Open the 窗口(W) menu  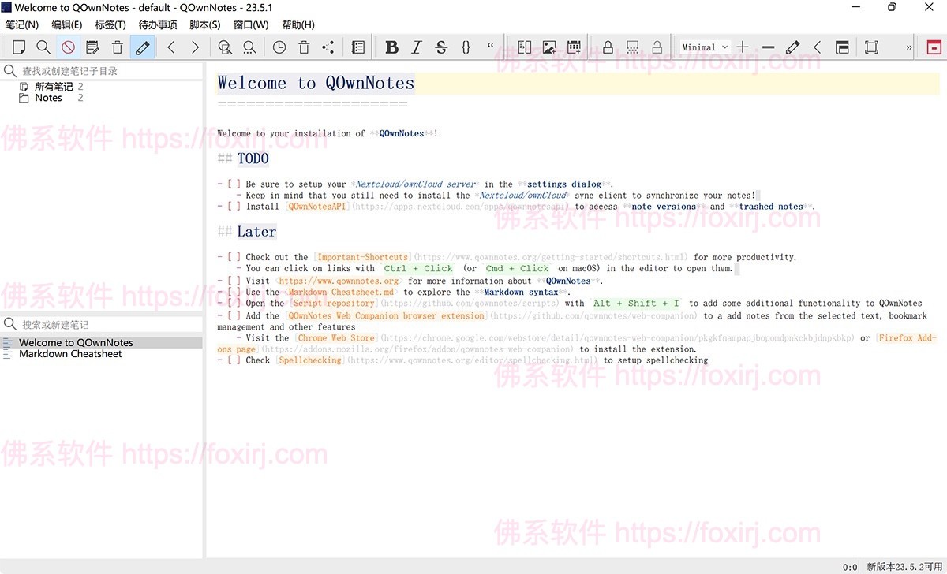tap(250, 24)
